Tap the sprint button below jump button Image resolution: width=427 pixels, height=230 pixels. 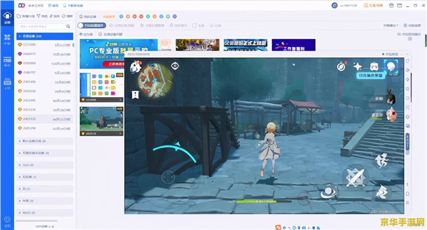point(381,191)
